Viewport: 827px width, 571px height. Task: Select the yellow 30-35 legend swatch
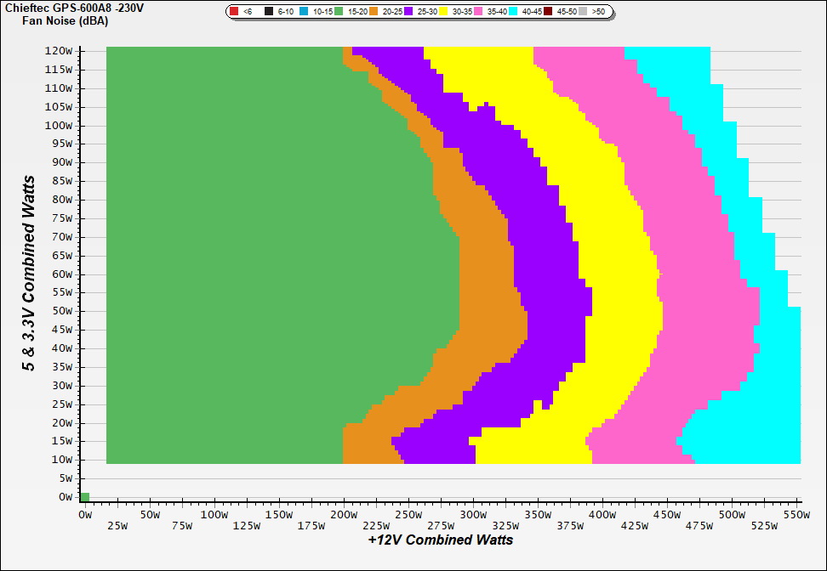pos(444,12)
